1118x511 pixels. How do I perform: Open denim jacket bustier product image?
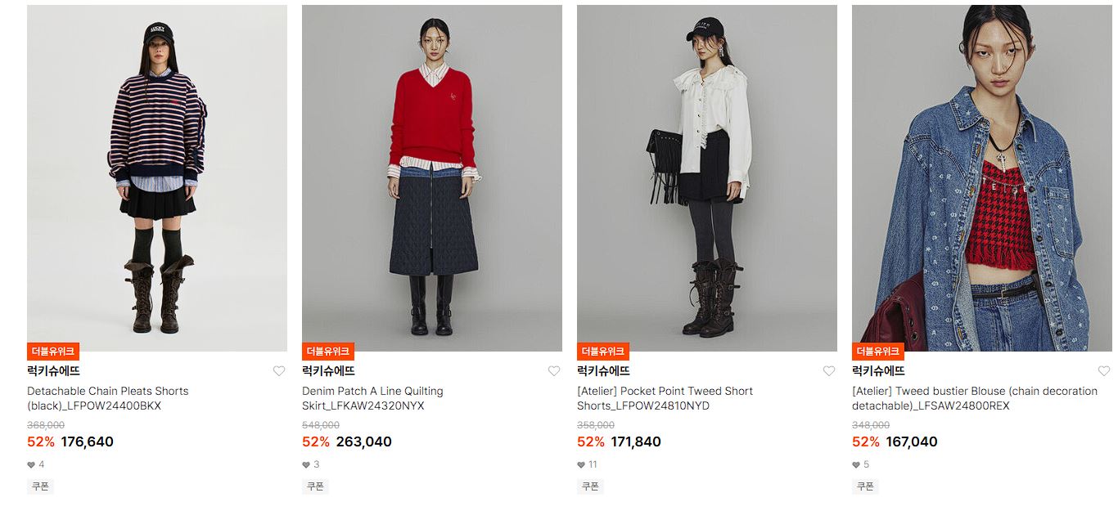tap(982, 178)
